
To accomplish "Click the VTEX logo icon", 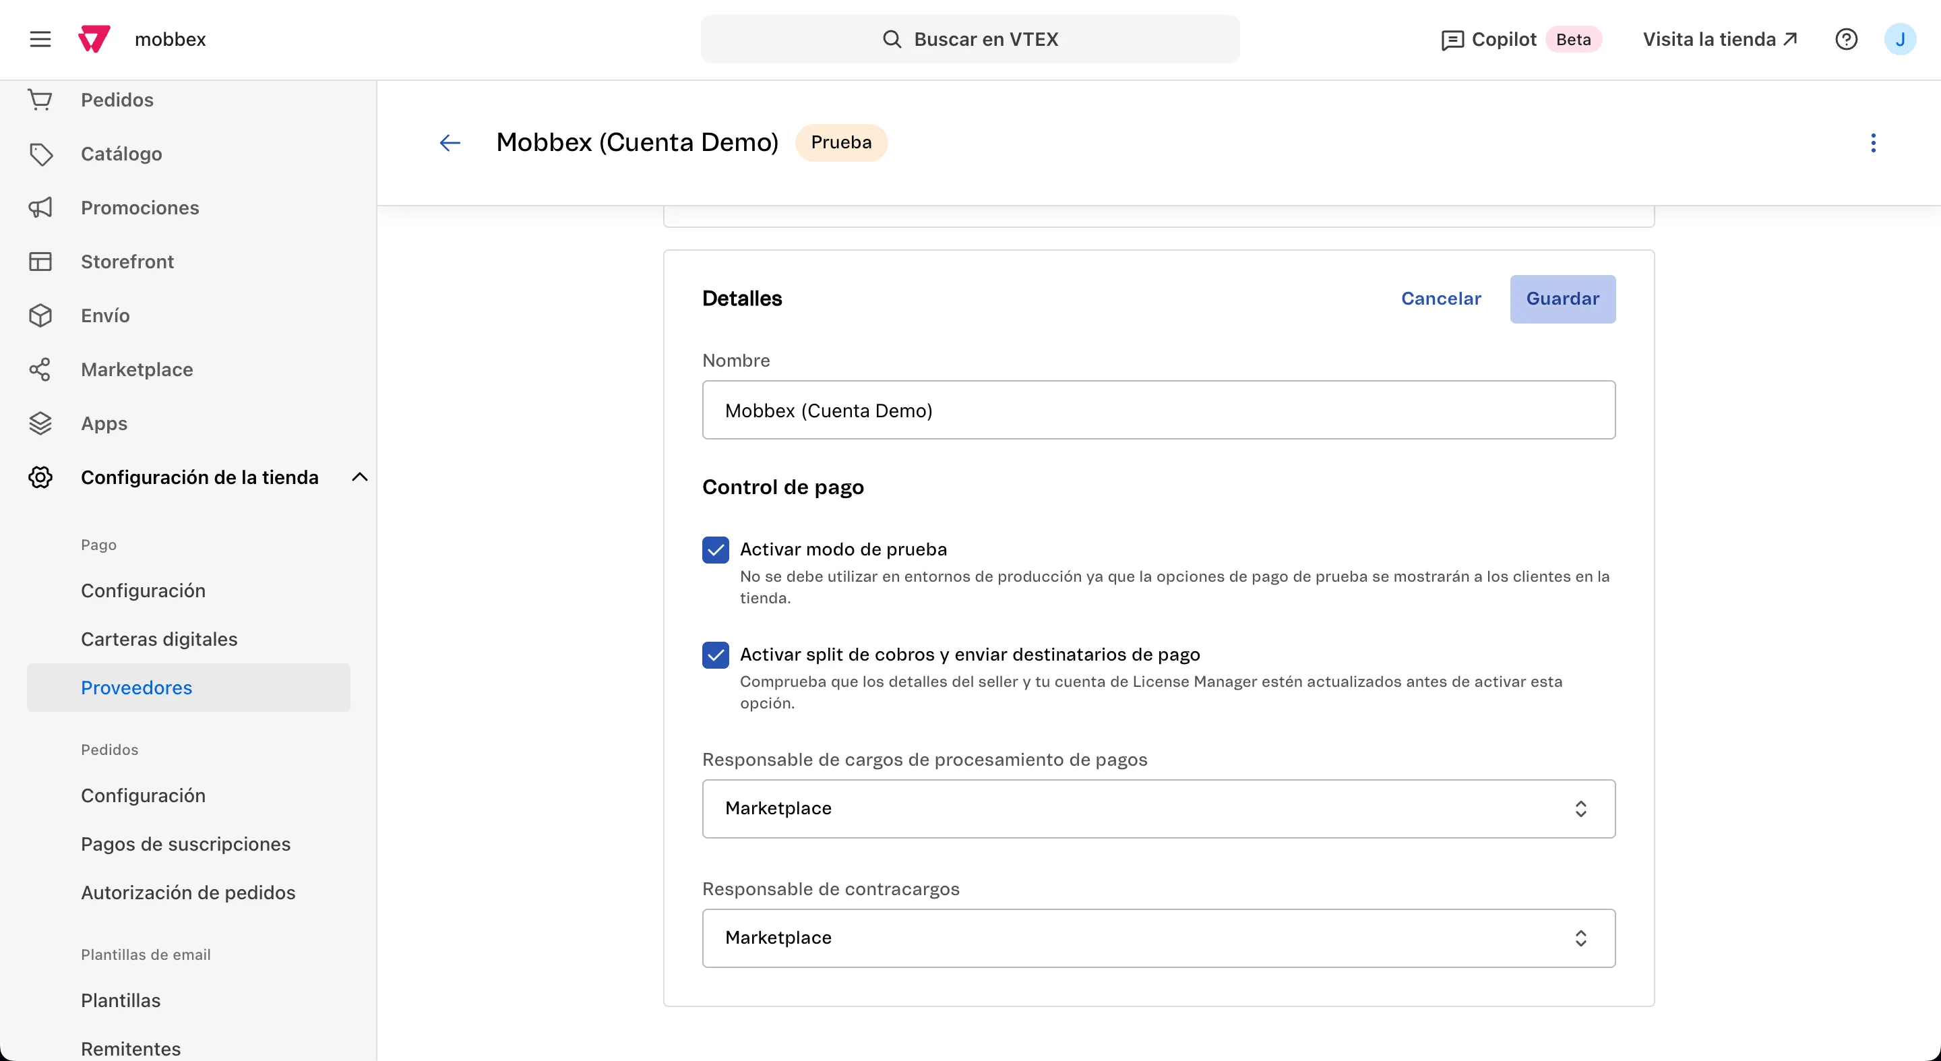I will 94,39.
